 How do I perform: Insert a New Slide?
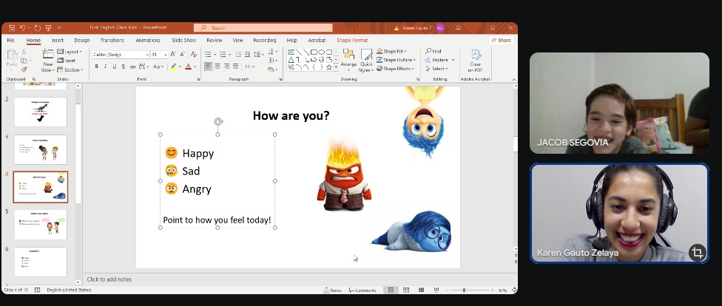tap(48, 61)
